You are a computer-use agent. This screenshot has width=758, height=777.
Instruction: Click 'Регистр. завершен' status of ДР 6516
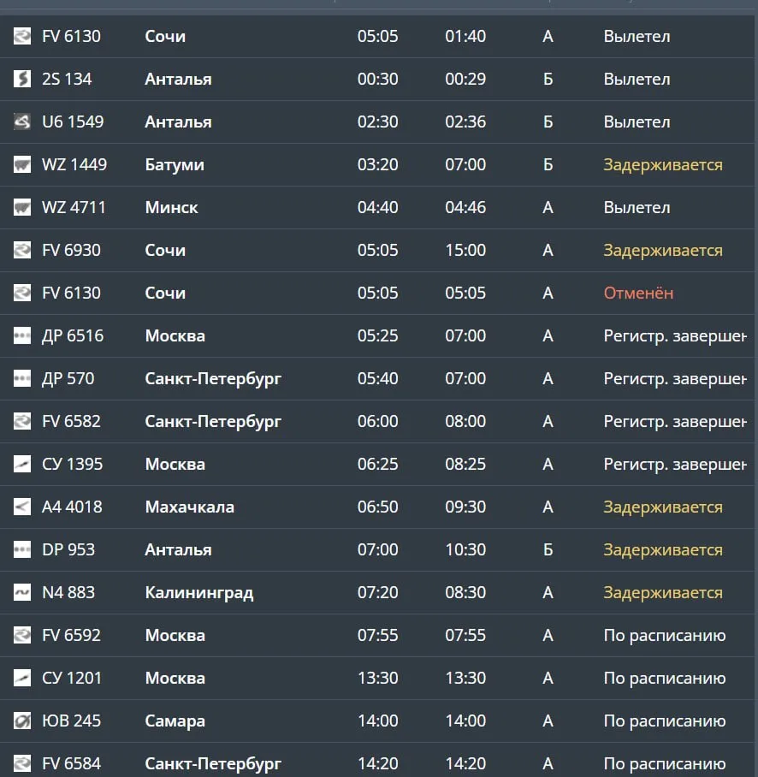(675, 336)
